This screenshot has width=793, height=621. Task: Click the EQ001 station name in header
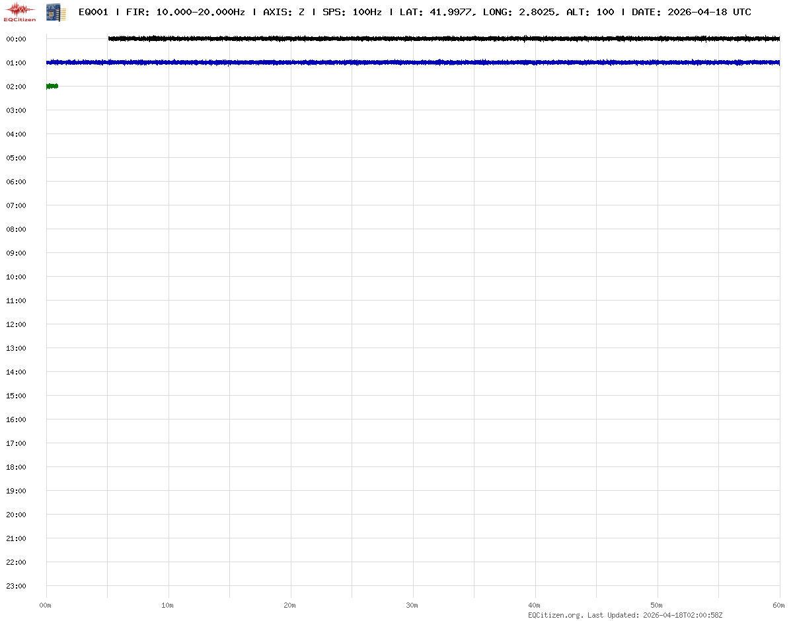(x=93, y=12)
